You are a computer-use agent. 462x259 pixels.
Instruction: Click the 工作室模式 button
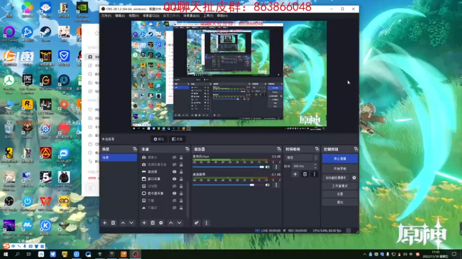click(x=340, y=186)
